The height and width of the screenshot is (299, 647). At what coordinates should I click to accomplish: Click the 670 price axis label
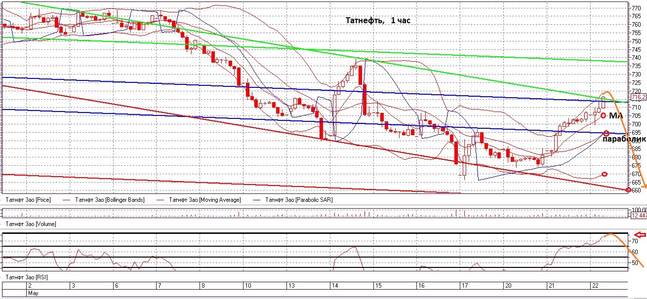click(637, 174)
